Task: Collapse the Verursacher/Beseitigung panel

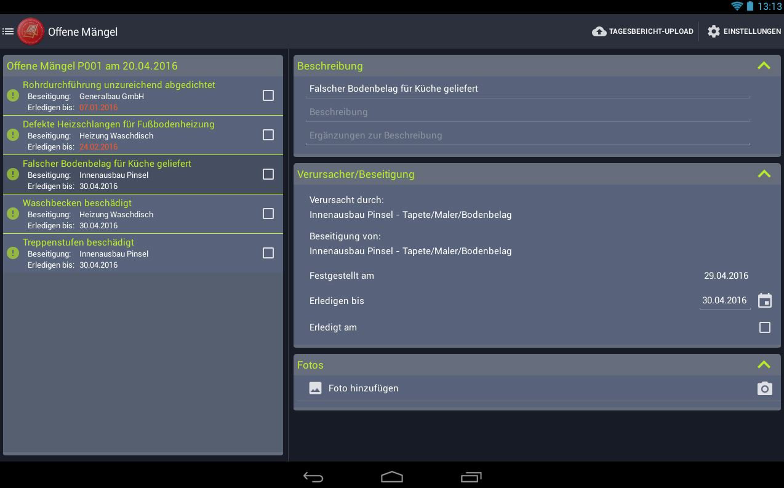Action: [x=764, y=174]
